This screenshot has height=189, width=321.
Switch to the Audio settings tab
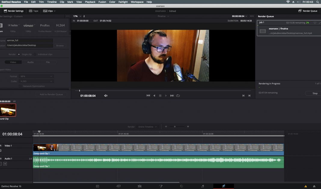[x=30, y=62]
